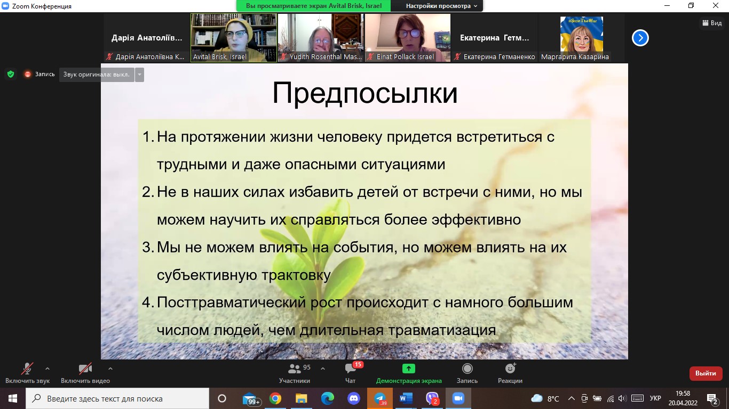Expand audio options chevron beside microphone
The image size is (729, 409).
[x=47, y=368]
